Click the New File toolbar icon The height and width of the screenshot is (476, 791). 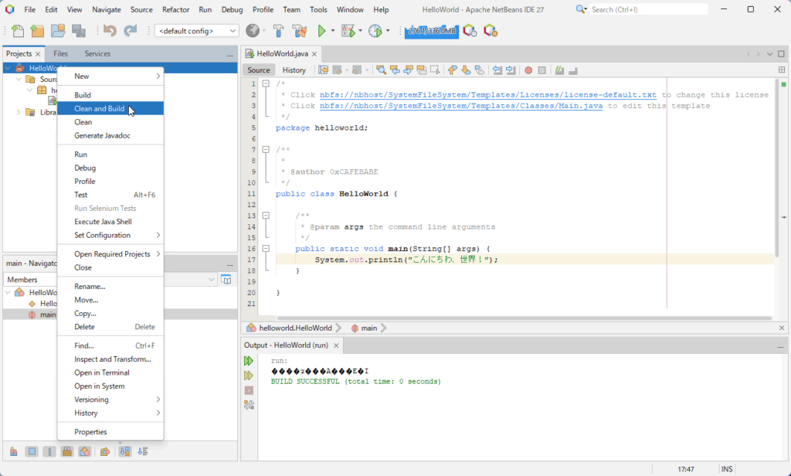point(18,31)
